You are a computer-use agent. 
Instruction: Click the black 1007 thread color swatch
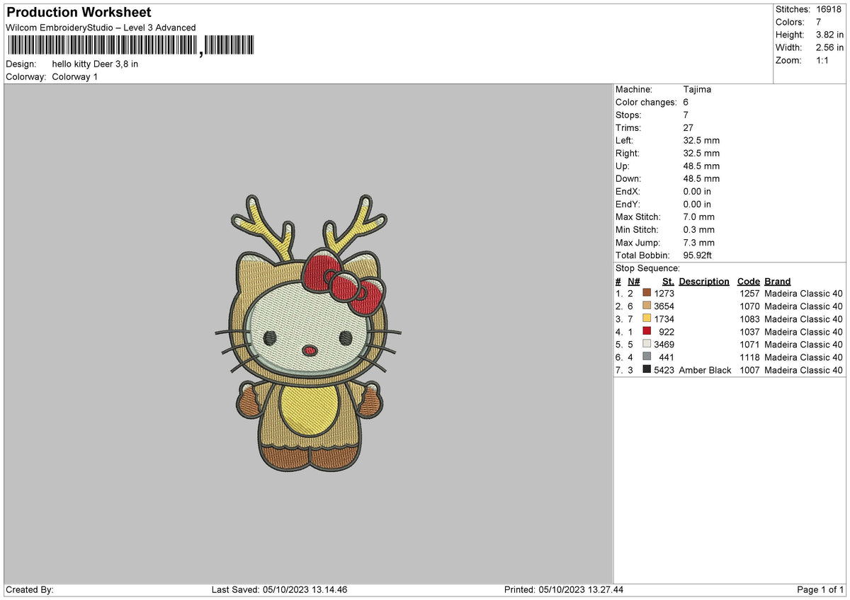point(647,369)
